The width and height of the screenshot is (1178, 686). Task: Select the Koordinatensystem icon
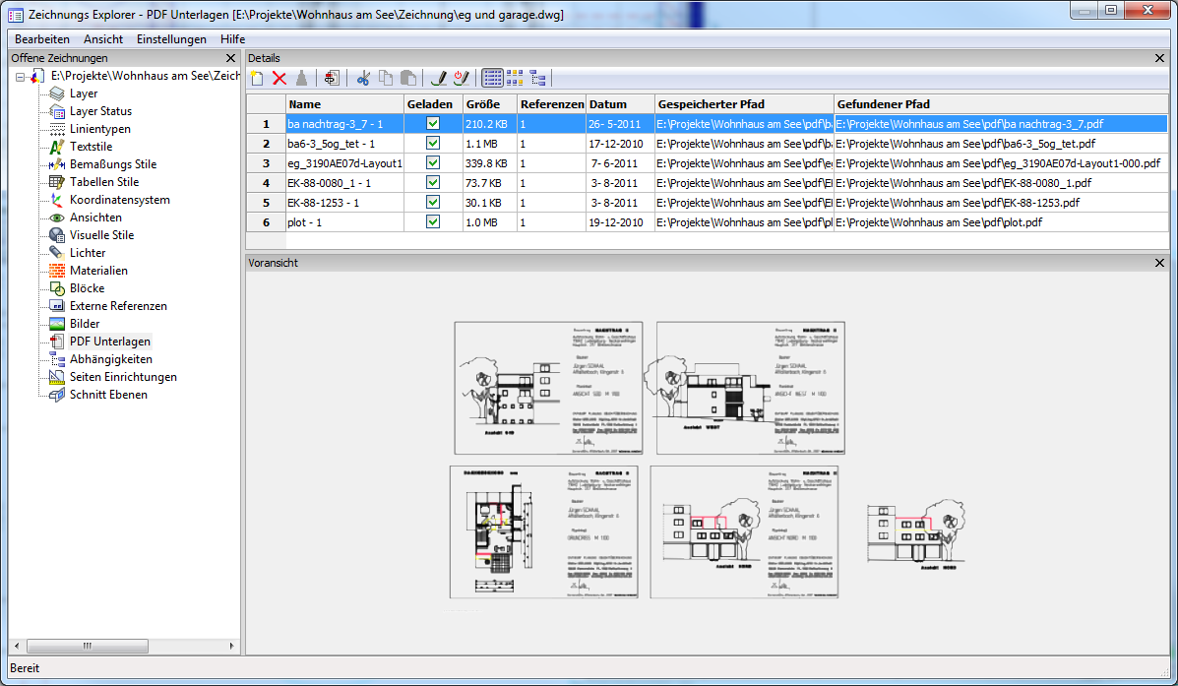[x=57, y=200]
